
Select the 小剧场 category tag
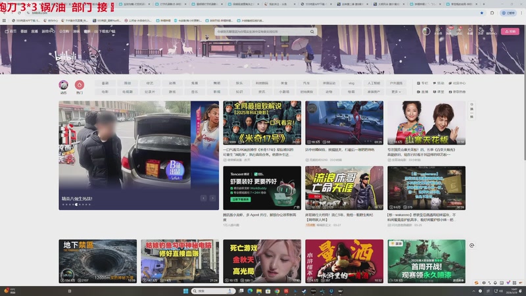pyautogui.click(x=284, y=91)
